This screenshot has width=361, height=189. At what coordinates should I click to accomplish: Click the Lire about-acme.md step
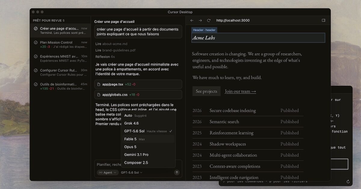(111, 44)
